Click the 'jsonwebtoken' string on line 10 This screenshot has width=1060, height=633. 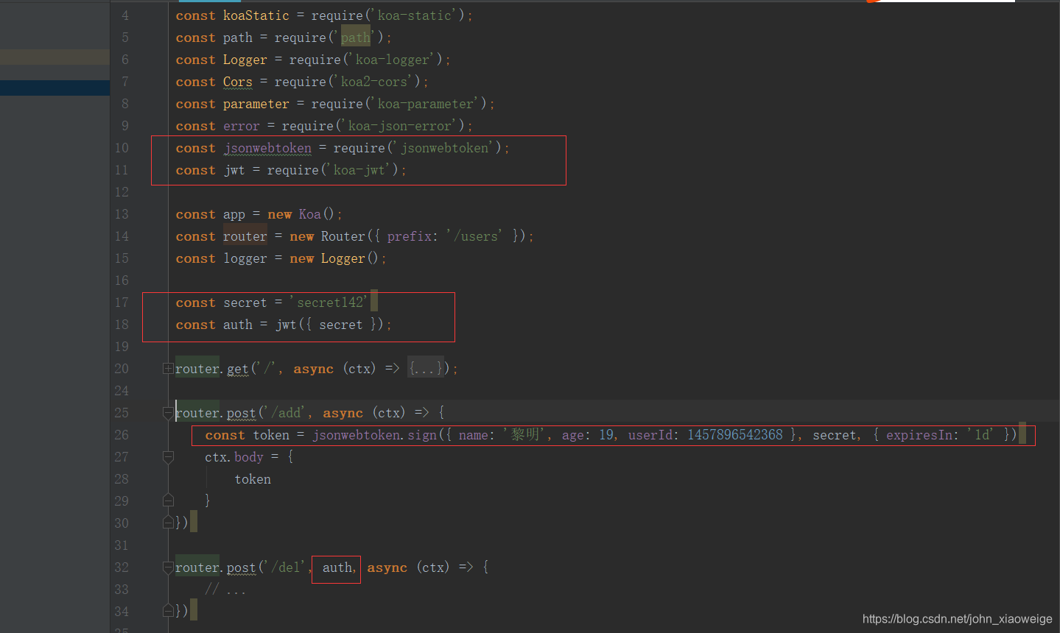click(x=444, y=148)
